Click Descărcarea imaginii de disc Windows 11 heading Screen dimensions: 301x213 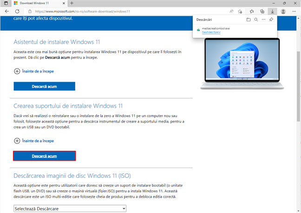point(72,176)
